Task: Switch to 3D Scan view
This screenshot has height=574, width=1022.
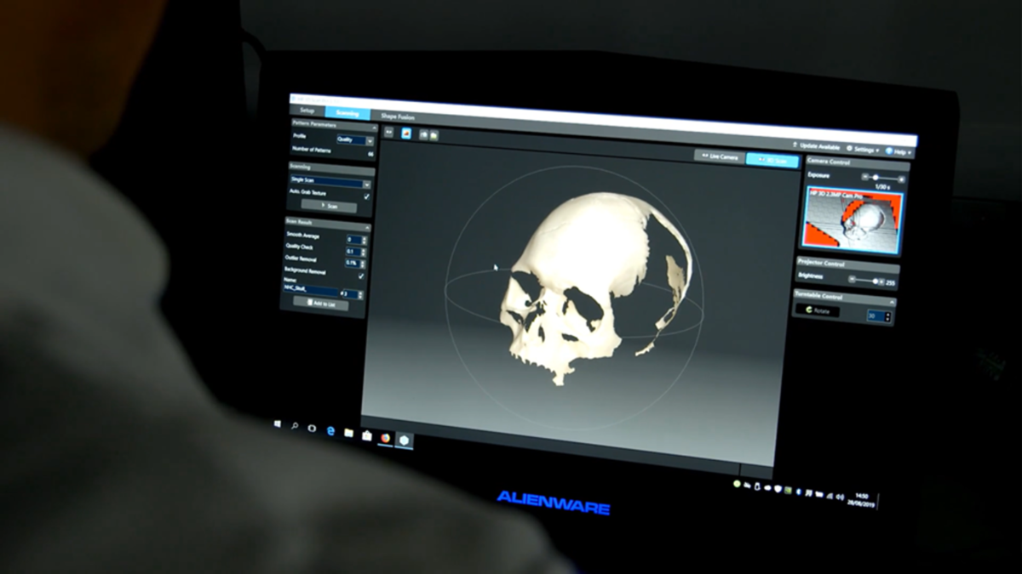Action: click(772, 159)
